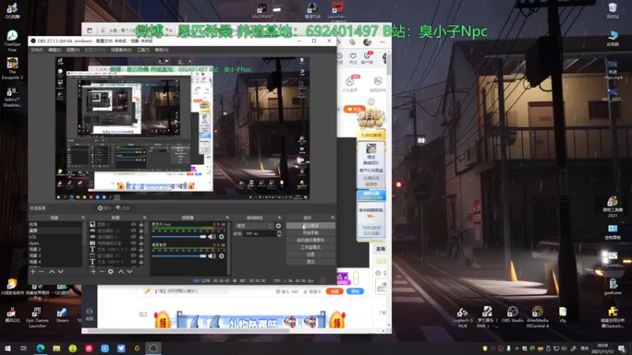Open Windows Start menu
This screenshot has height=355, width=632.
click(8, 348)
